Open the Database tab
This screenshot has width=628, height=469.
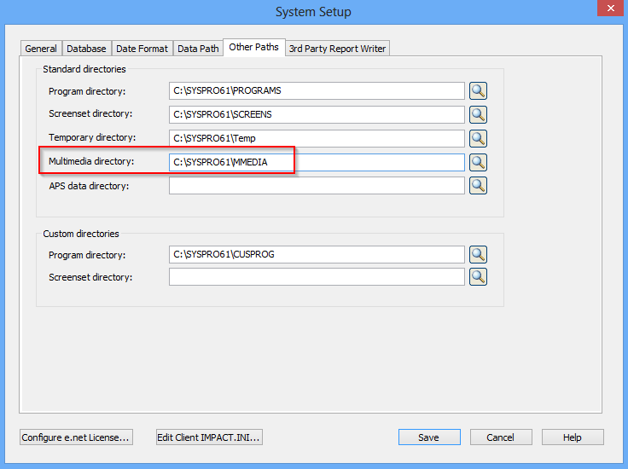click(x=86, y=49)
